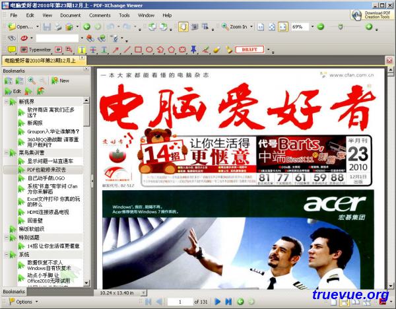Select bookmark 自己动手做LOGO
This screenshot has width=396, height=309.
tap(46, 178)
